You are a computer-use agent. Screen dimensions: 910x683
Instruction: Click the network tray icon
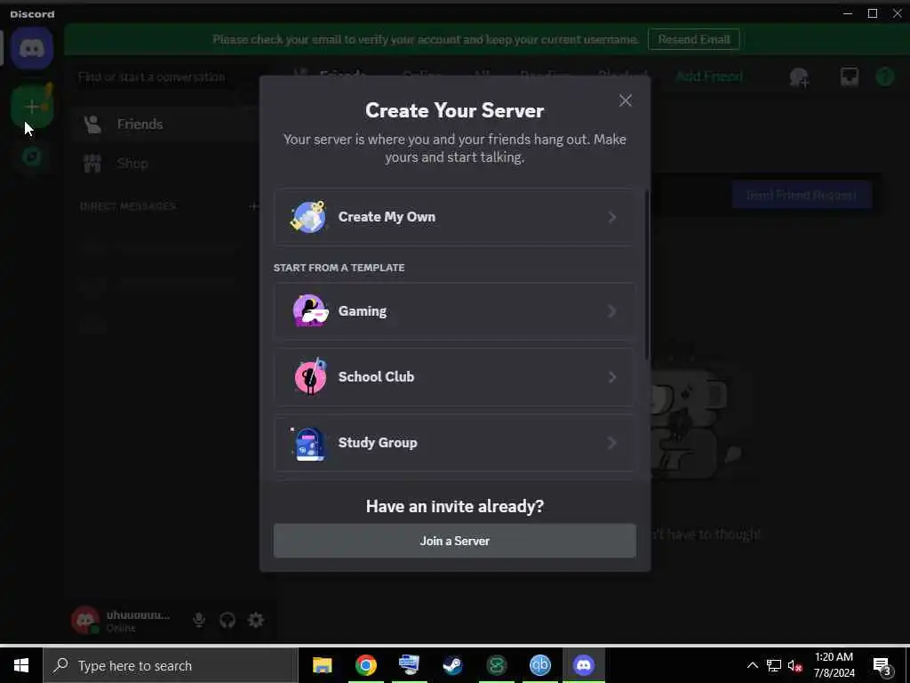pyautogui.click(x=774, y=665)
